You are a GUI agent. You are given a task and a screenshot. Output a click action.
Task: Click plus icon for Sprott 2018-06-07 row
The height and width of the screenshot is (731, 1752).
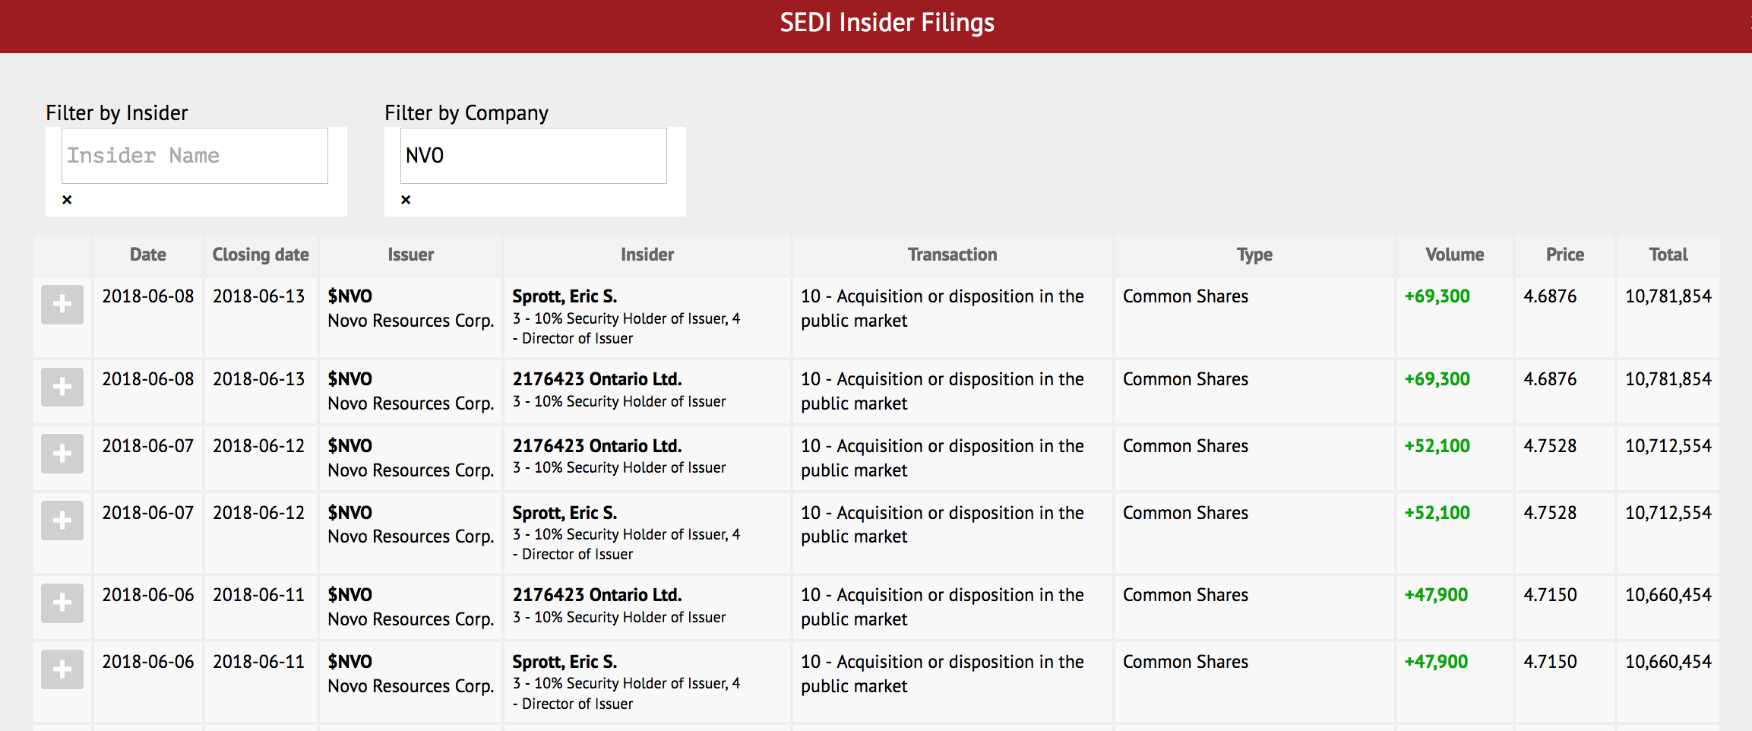62,521
